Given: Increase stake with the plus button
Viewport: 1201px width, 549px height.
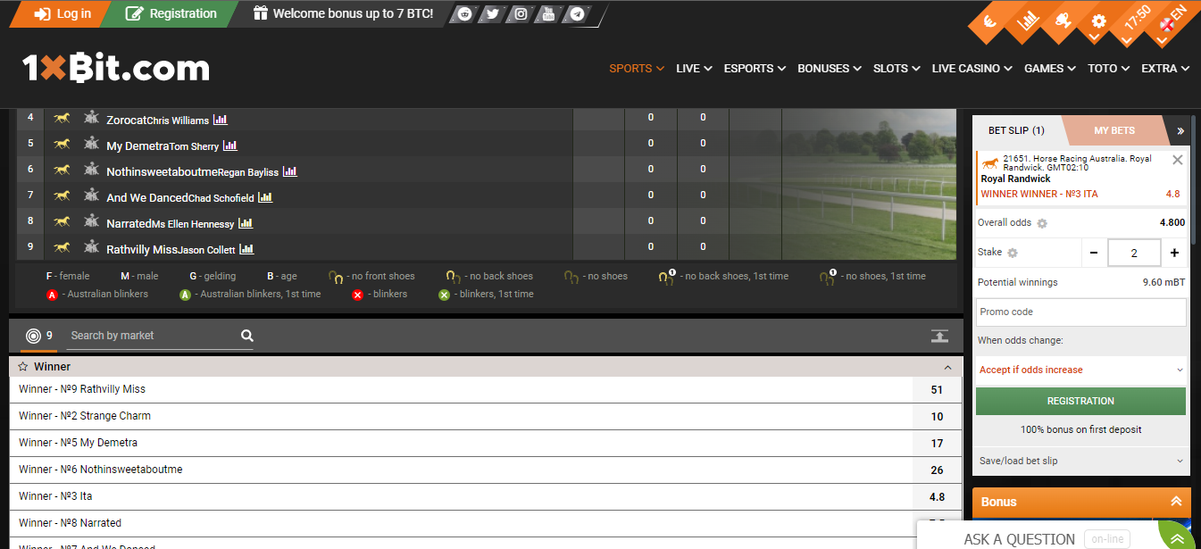Looking at the screenshot, I should 1174,253.
